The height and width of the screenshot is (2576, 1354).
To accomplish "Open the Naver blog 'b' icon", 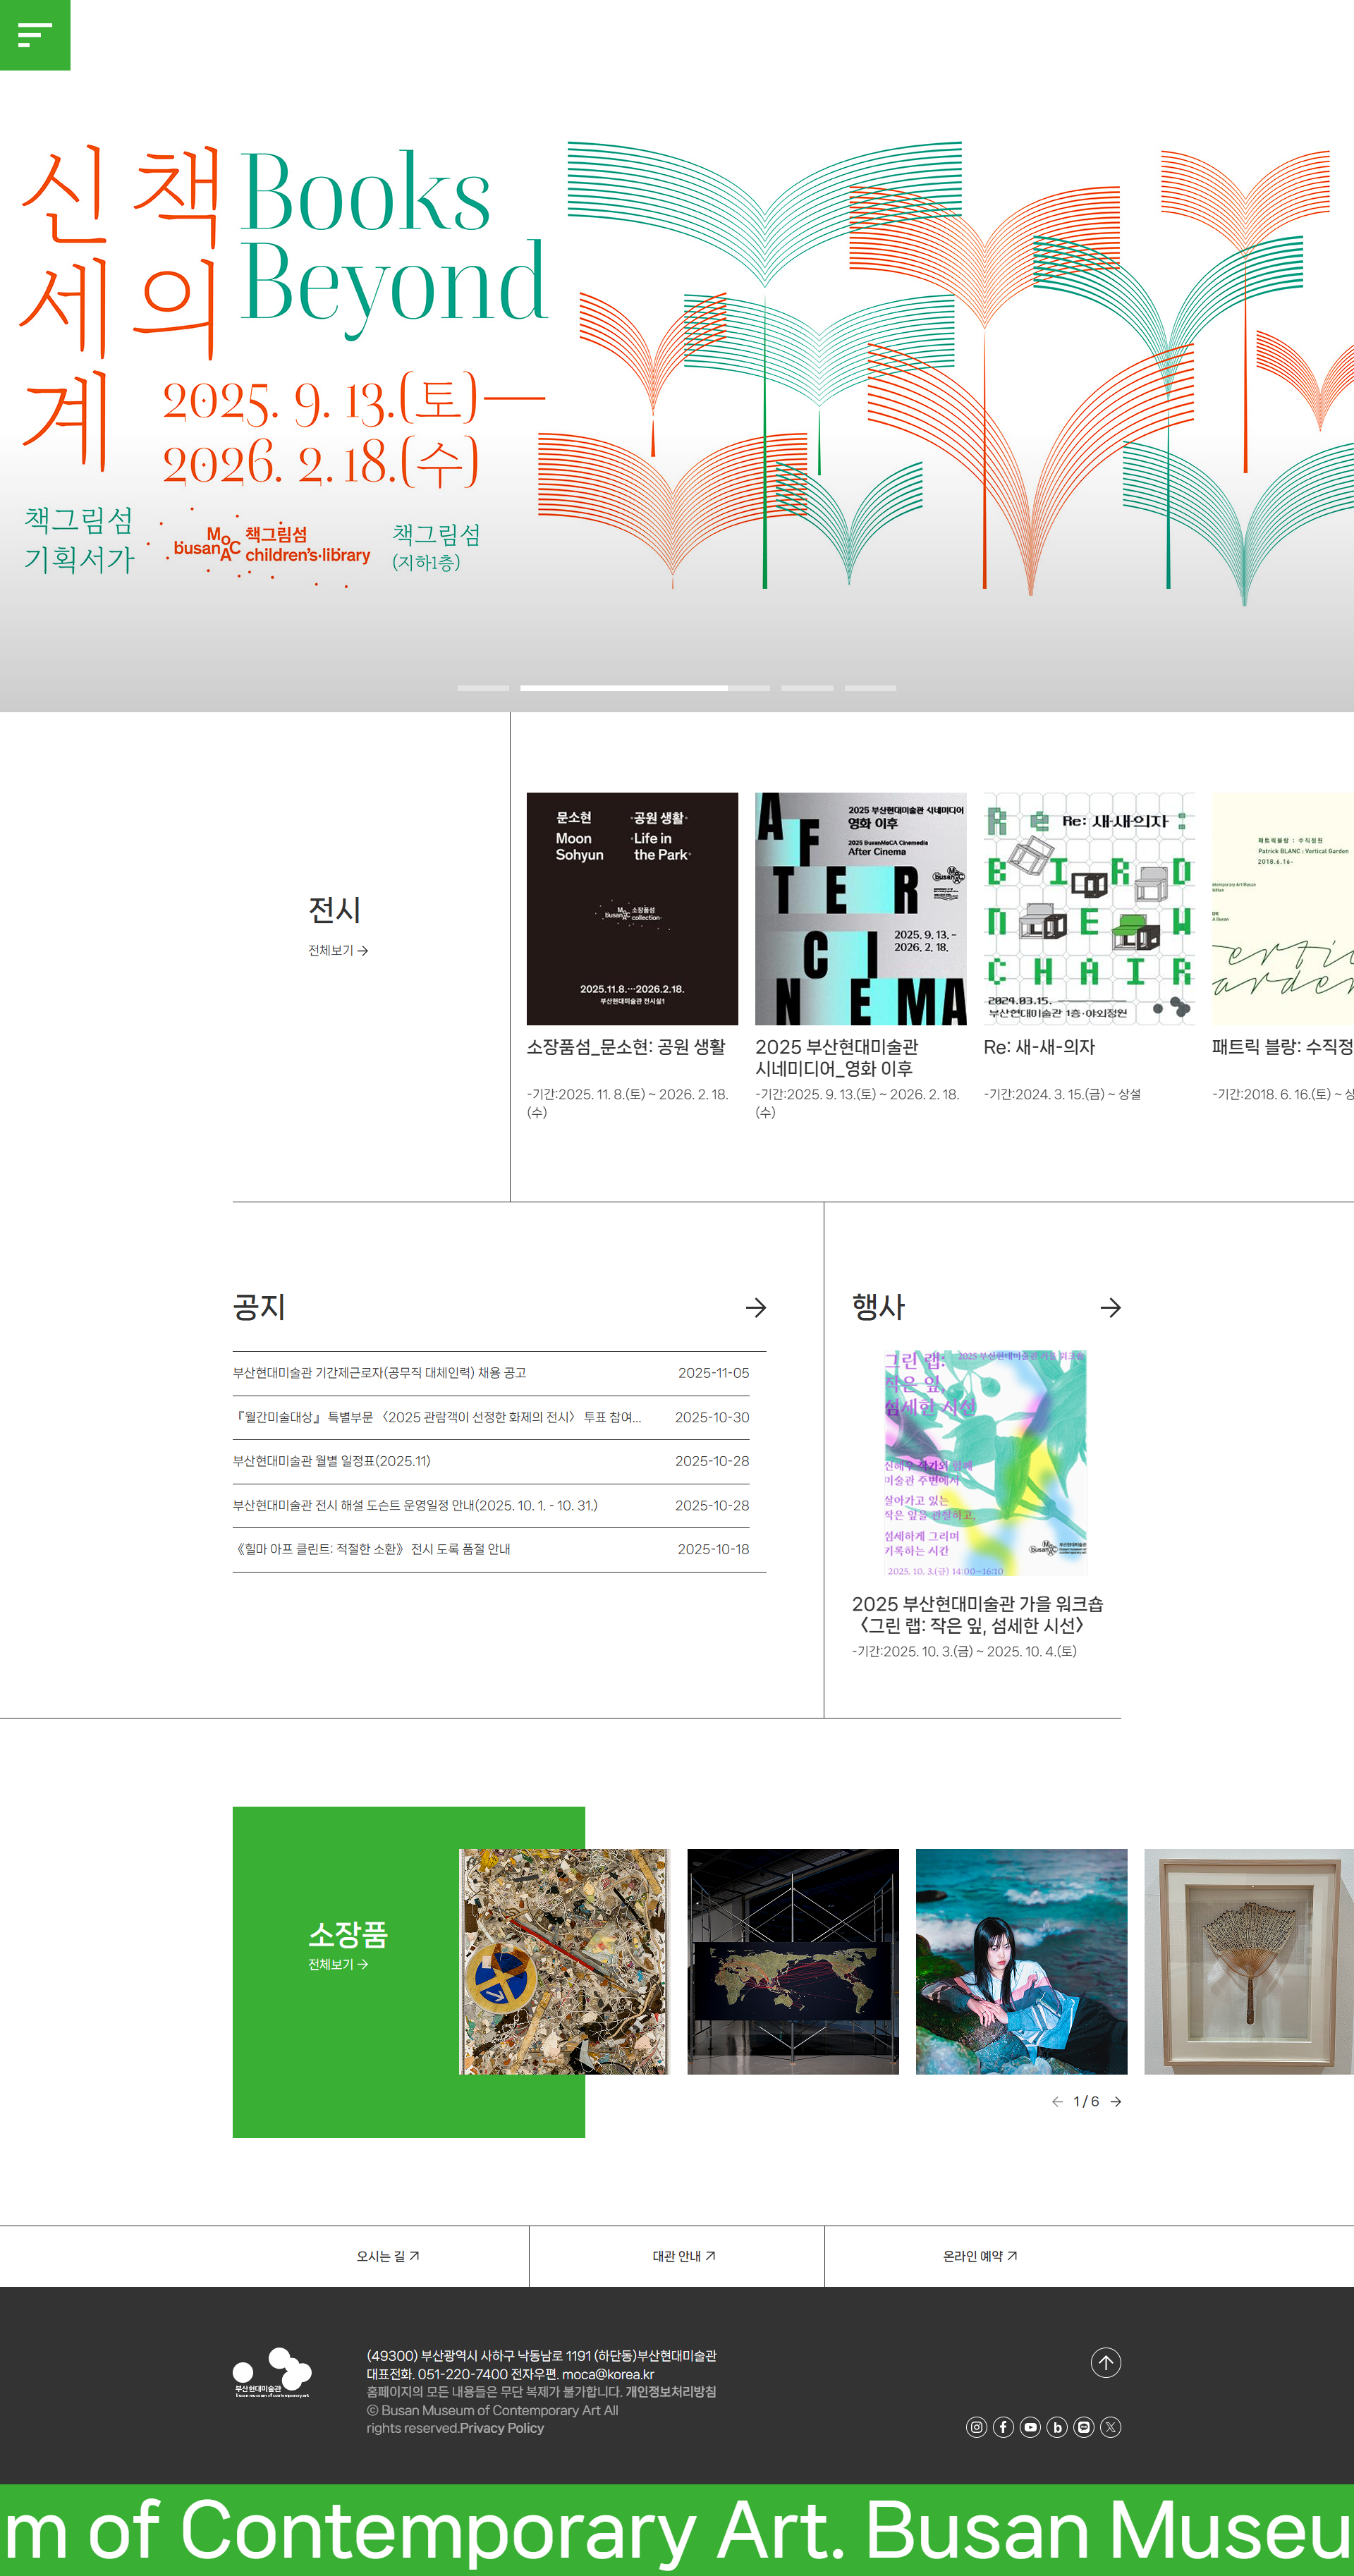I will (1057, 2427).
